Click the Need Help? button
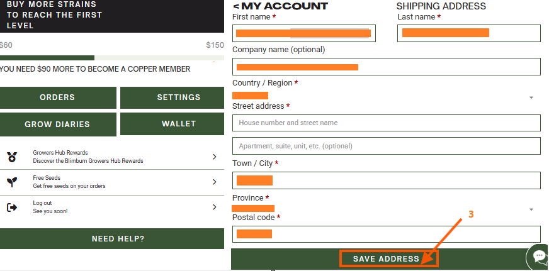This screenshot has height=271, width=549. (112, 239)
